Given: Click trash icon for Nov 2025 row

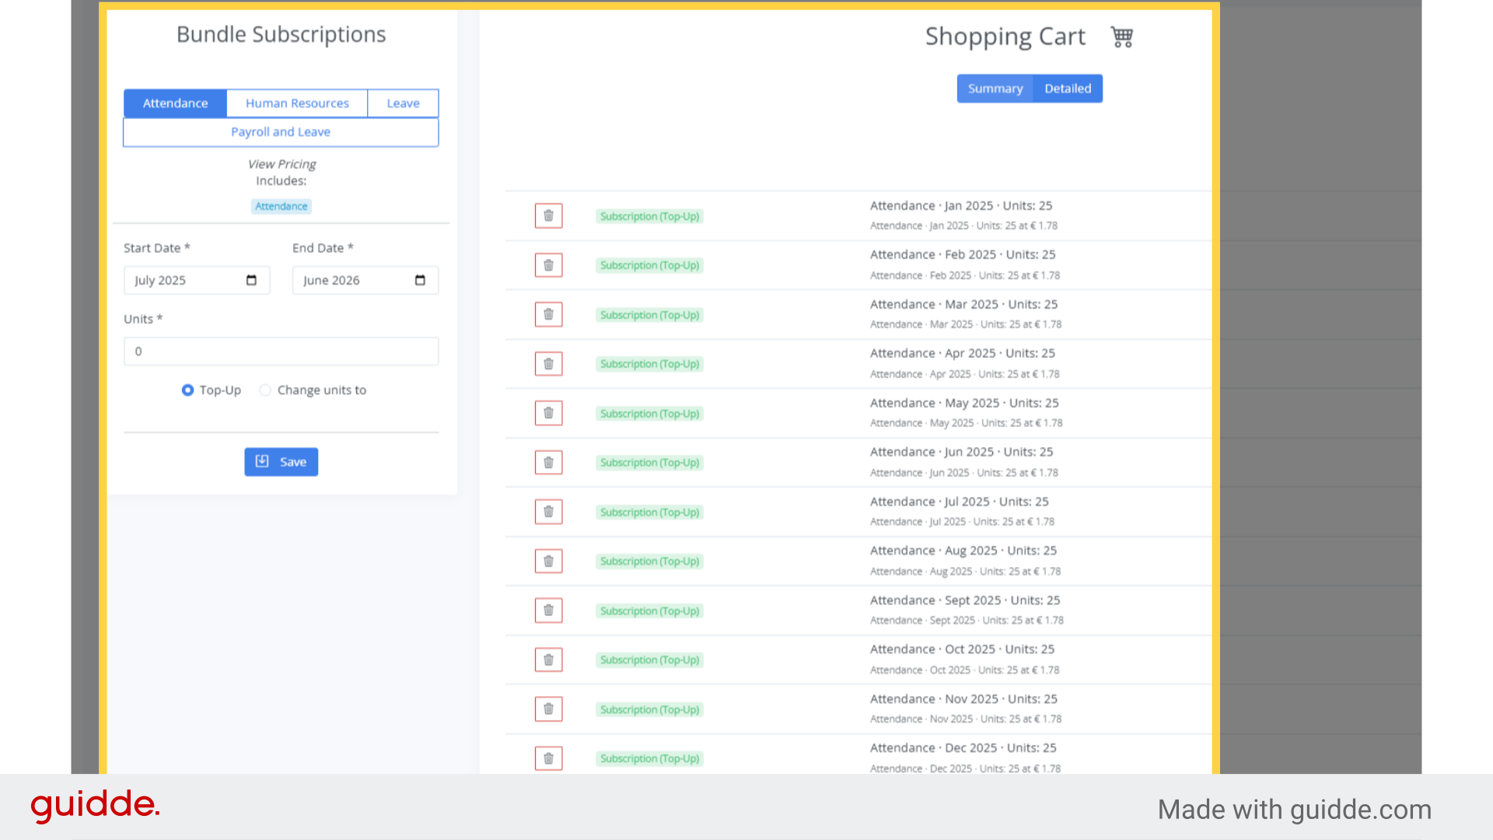Looking at the screenshot, I should pyautogui.click(x=548, y=709).
